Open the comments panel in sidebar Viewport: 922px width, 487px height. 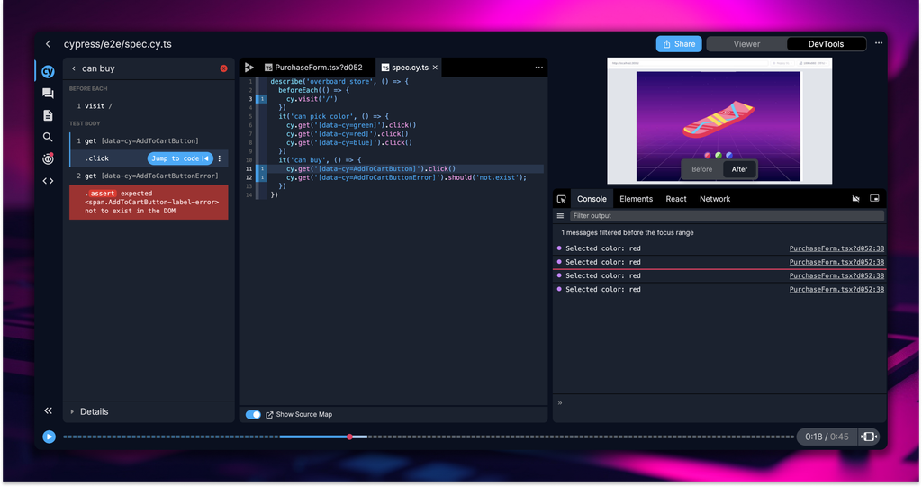click(x=48, y=94)
